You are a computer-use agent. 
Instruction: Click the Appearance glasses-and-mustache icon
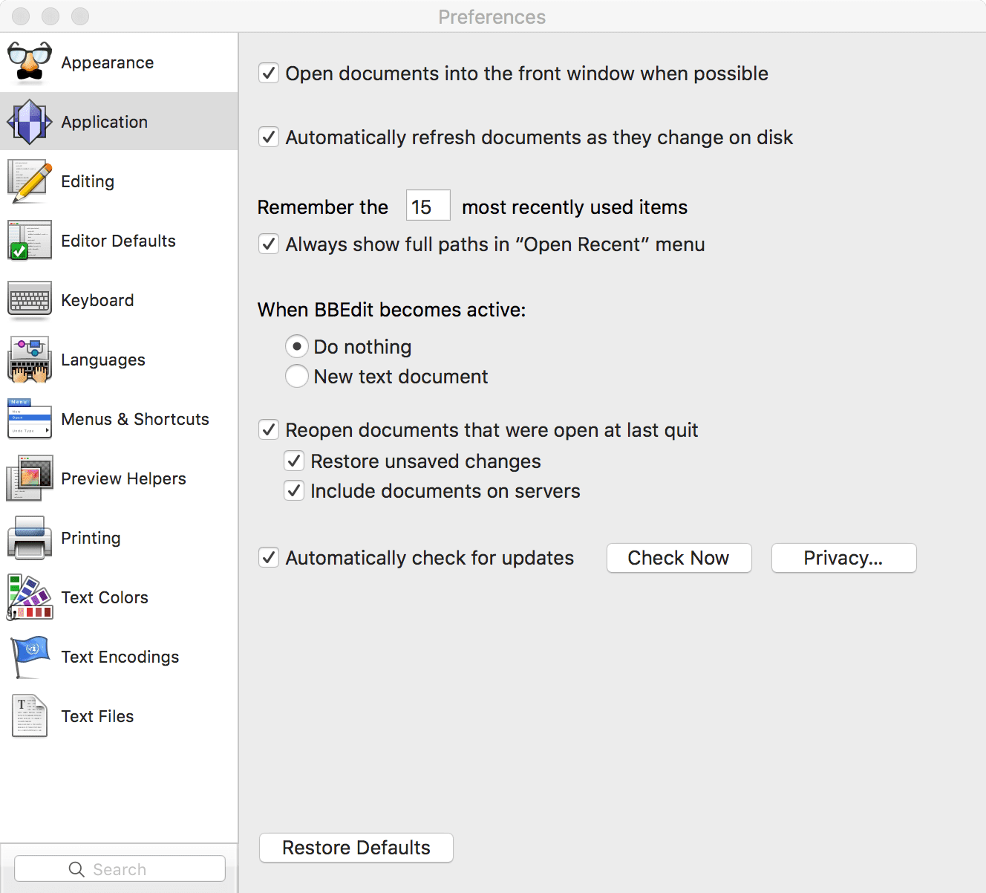(30, 62)
